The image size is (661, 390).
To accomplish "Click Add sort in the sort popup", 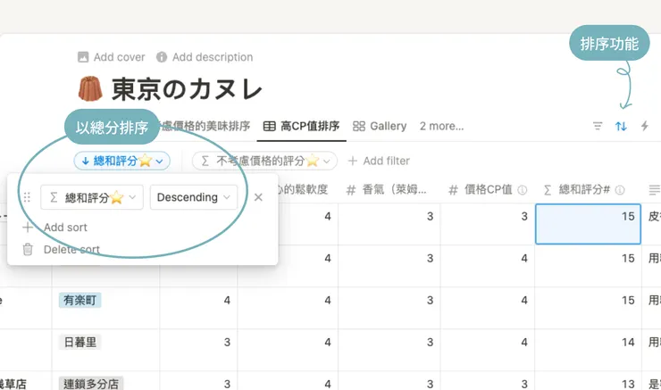I will pos(55,228).
